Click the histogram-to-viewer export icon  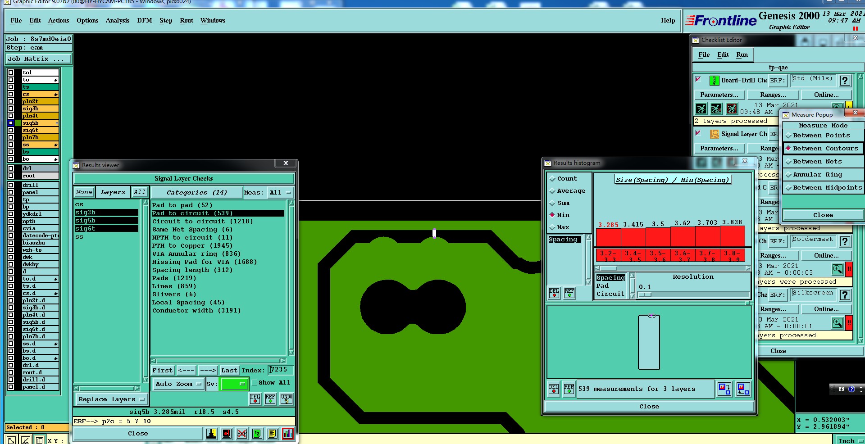point(724,389)
